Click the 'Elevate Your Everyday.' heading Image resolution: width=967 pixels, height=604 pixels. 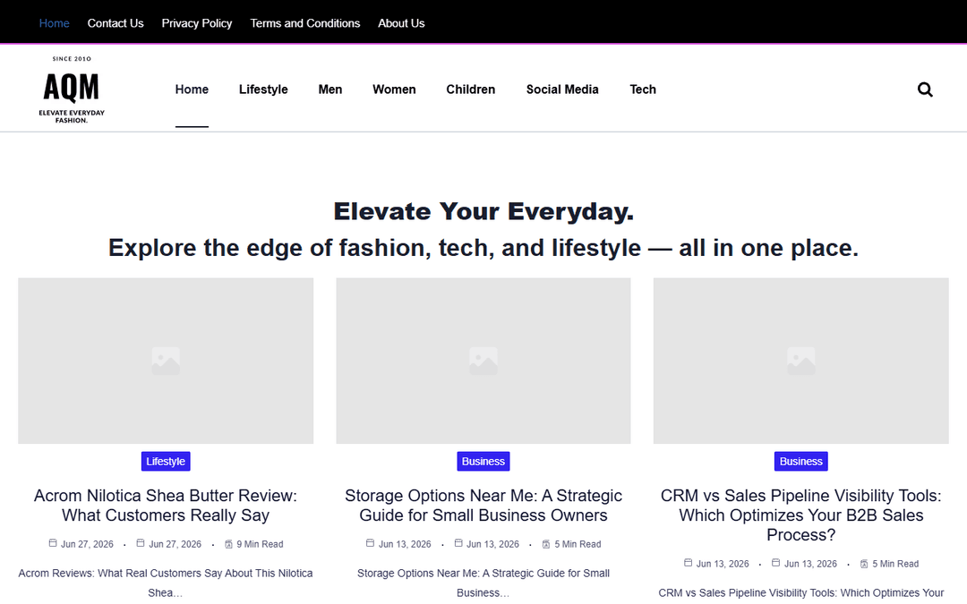pos(483,211)
